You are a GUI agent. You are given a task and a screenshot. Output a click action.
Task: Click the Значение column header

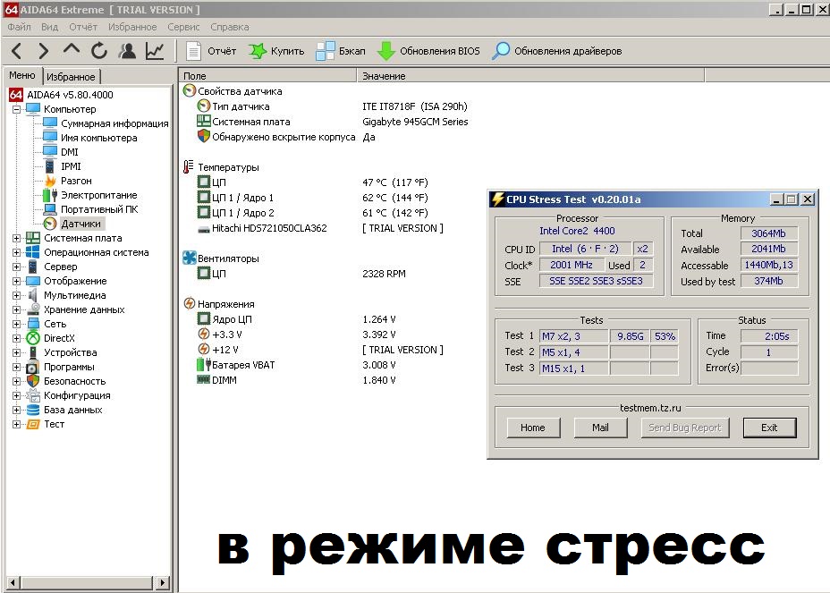pos(531,76)
